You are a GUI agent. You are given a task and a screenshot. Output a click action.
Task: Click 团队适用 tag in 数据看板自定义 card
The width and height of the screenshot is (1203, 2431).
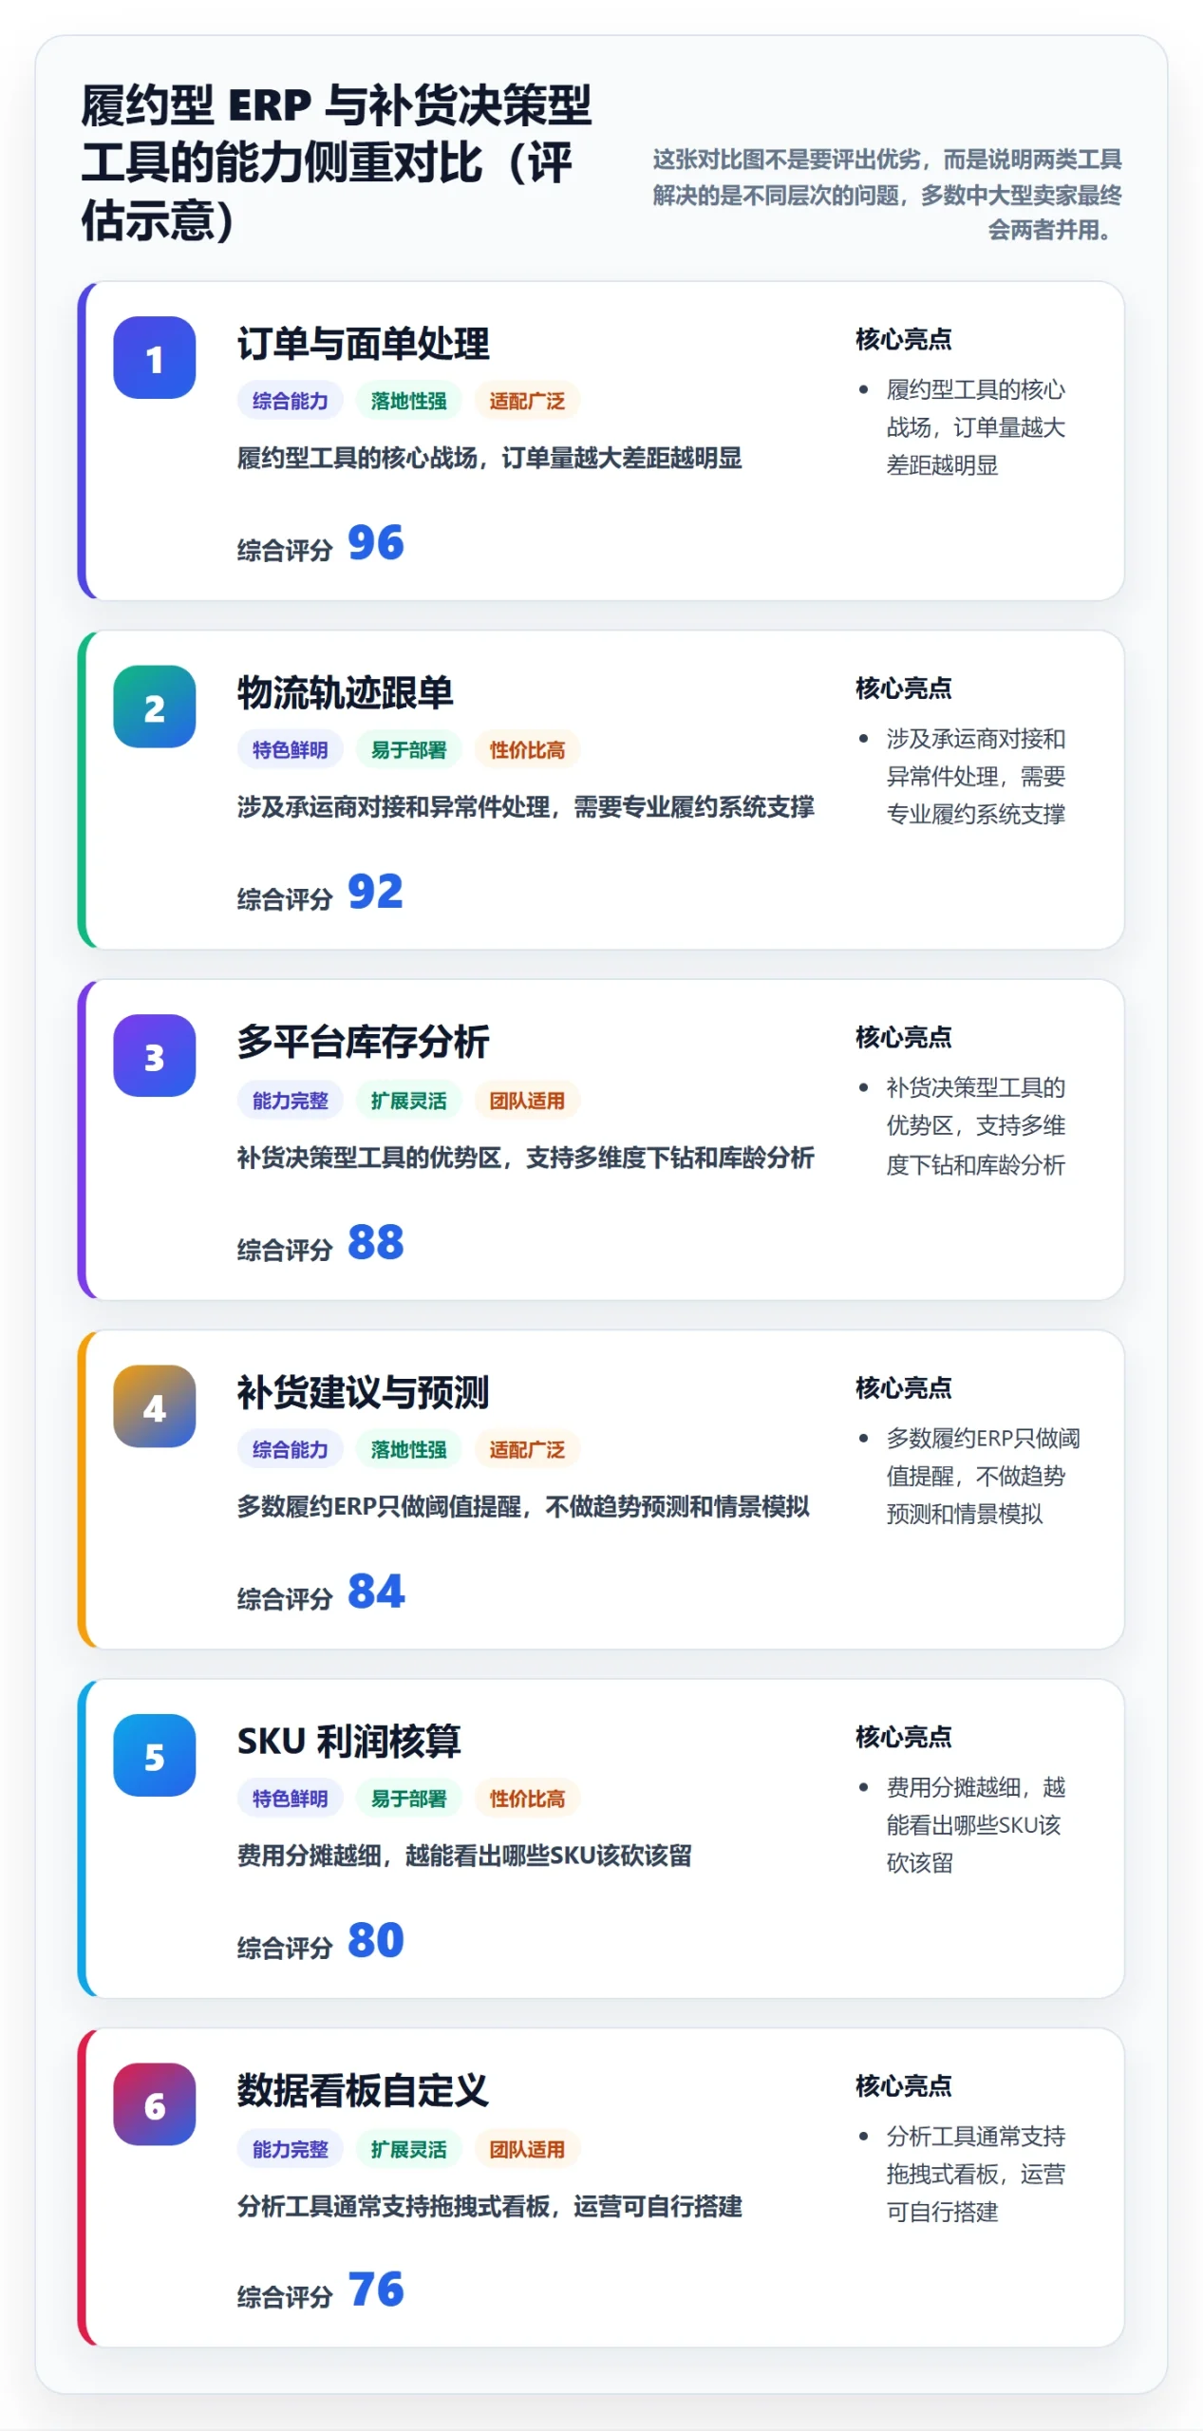[x=527, y=2149]
